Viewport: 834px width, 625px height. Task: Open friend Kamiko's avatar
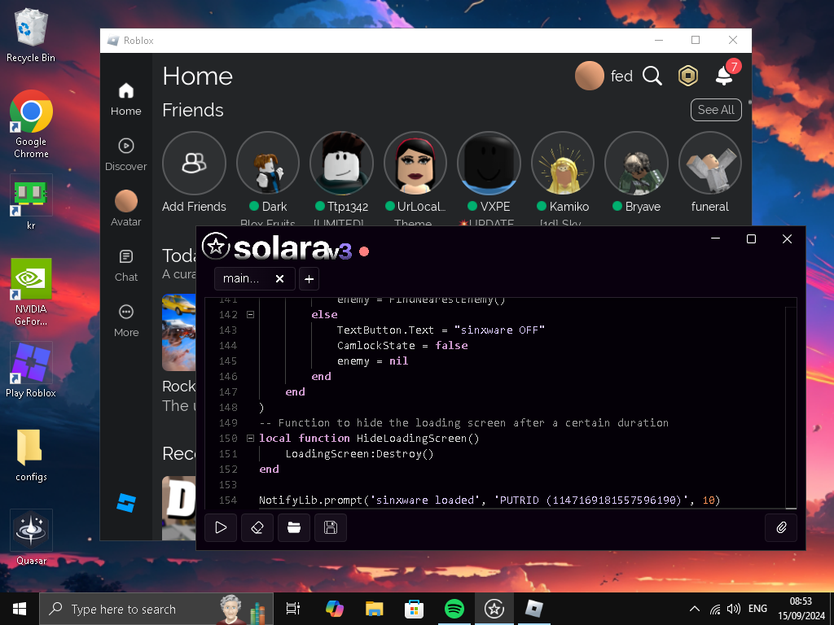pos(563,163)
